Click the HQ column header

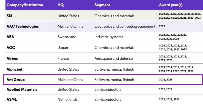click(x=61, y=5)
